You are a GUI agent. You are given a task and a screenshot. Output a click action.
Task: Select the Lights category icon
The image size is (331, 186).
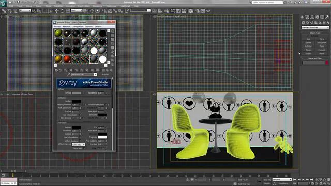312,23
